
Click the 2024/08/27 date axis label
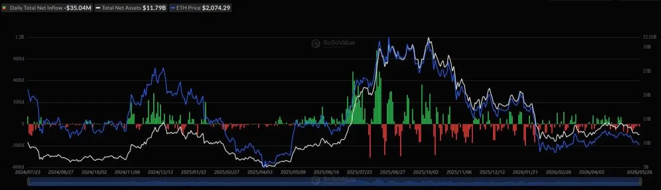(x=61, y=173)
